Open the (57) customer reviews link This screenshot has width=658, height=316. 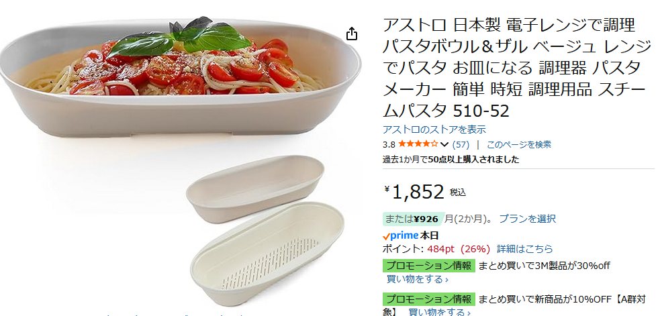tap(461, 144)
